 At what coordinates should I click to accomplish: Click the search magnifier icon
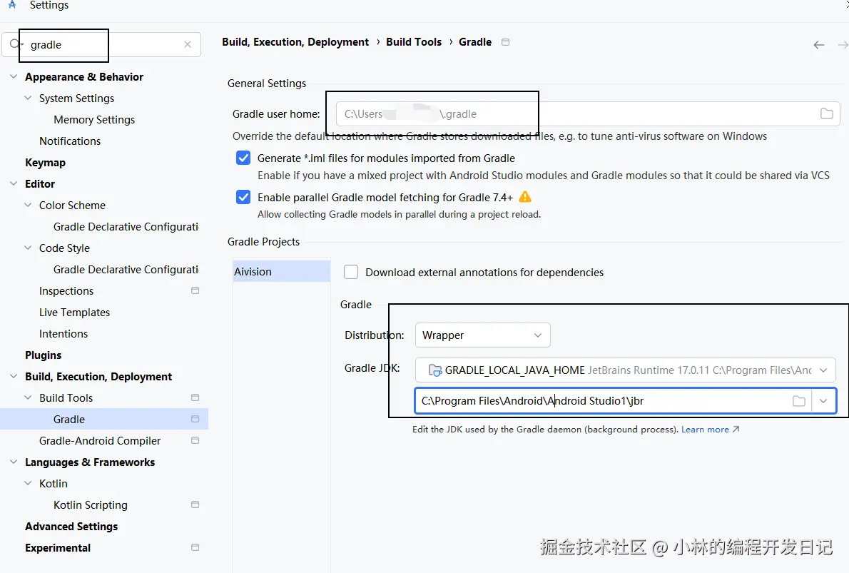point(14,44)
